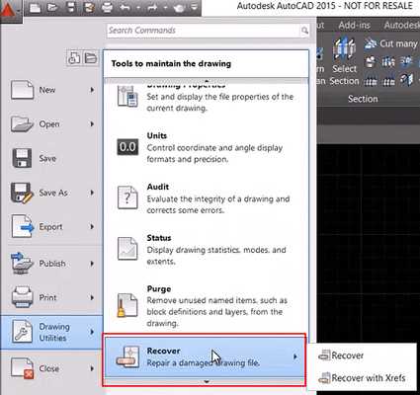This screenshot has height=395, width=420.
Task: Click the Drawing Properties icon
Action: (127, 96)
